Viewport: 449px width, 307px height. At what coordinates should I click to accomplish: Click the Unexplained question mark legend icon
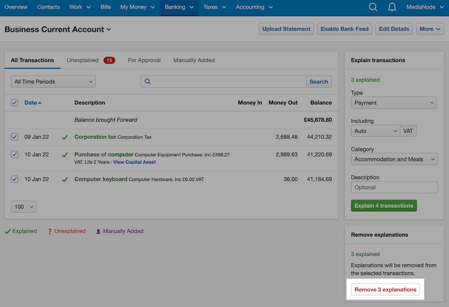pos(50,231)
